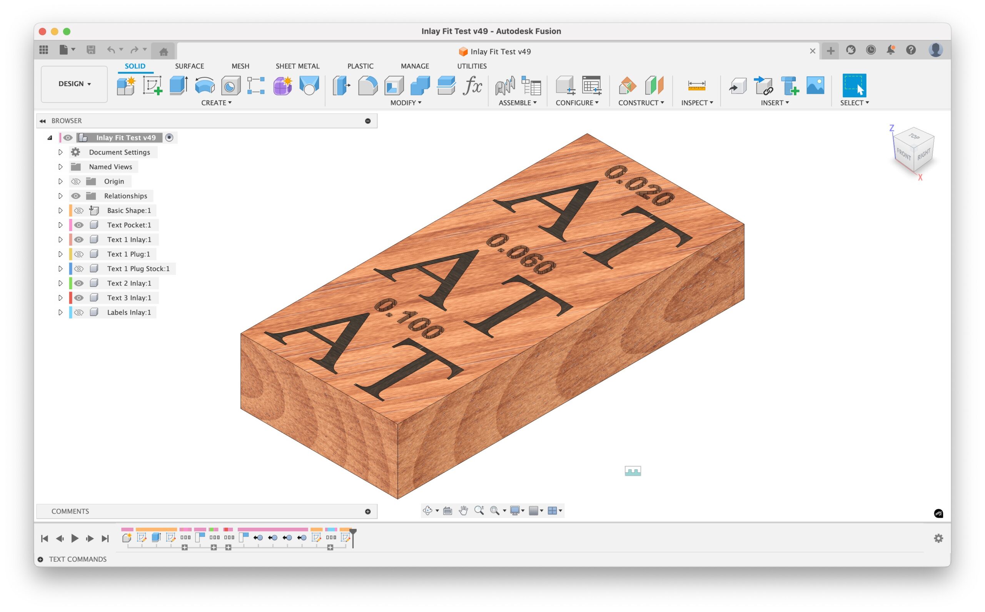Click the Create Sketch icon

point(153,85)
